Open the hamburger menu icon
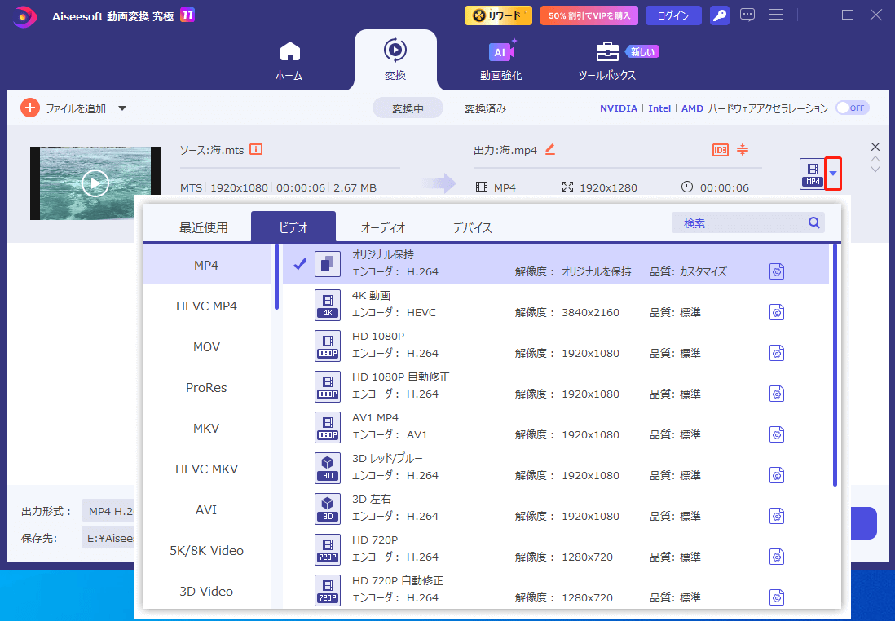Image resolution: width=895 pixels, height=621 pixels. tap(776, 15)
